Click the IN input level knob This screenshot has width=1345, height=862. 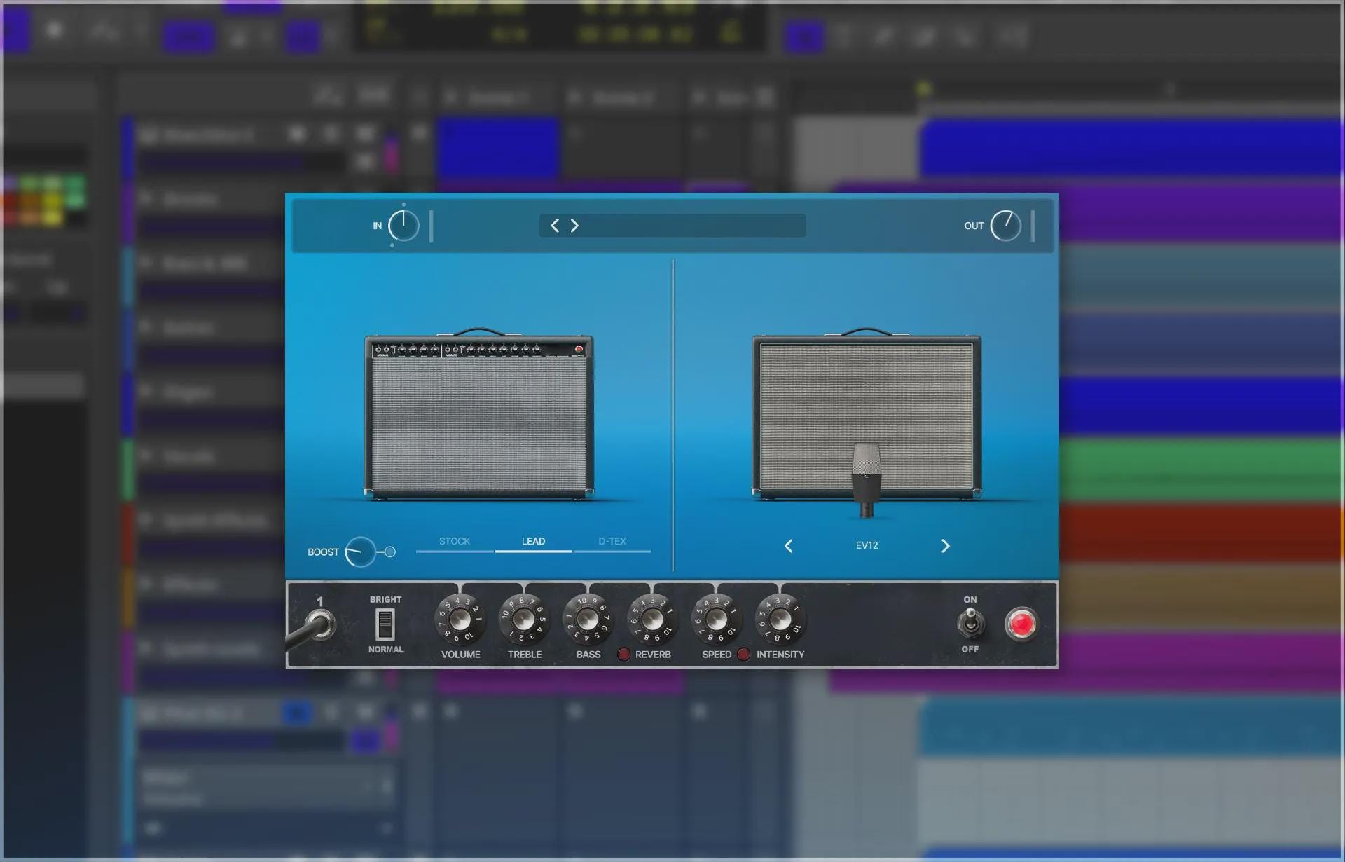pos(403,226)
